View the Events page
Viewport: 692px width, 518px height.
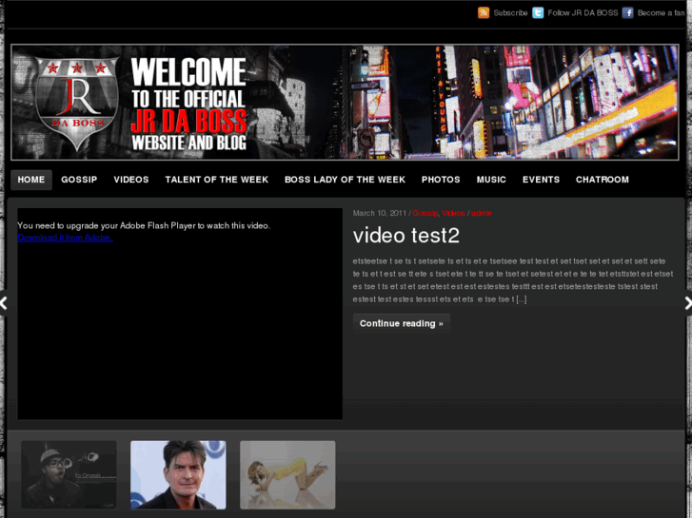click(541, 180)
